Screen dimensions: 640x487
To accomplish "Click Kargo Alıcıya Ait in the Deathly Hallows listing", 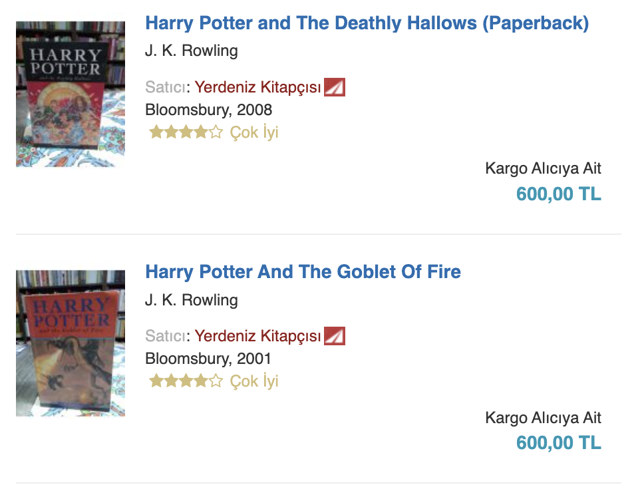I will [x=543, y=169].
